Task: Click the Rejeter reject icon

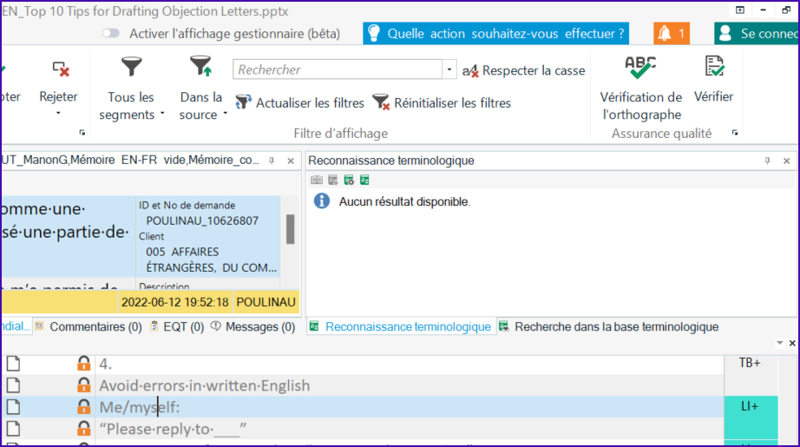Action: (x=60, y=69)
